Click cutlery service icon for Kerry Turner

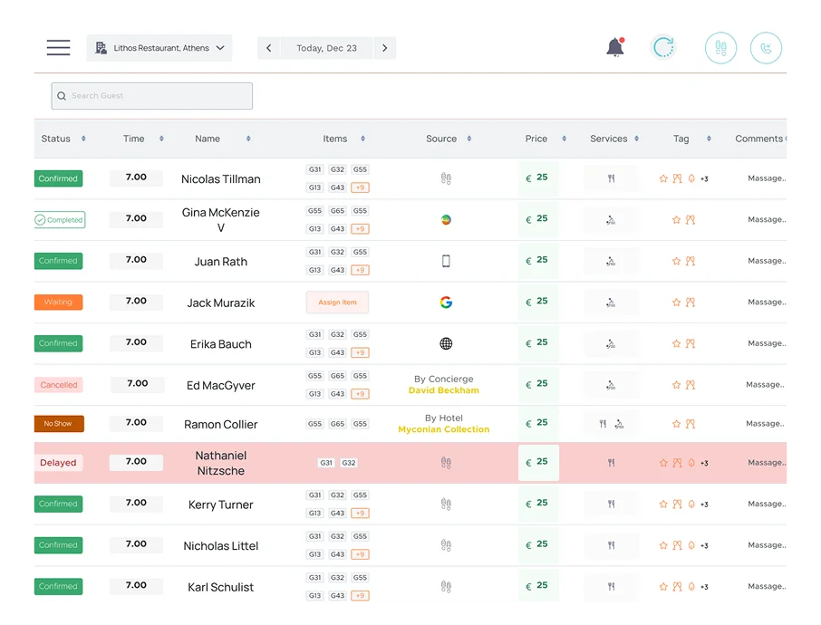click(x=611, y=505)
